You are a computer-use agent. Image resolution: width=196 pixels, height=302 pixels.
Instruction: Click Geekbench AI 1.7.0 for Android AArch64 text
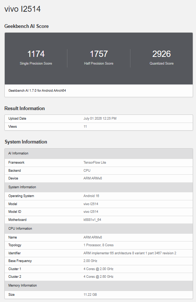click(37, 91)
